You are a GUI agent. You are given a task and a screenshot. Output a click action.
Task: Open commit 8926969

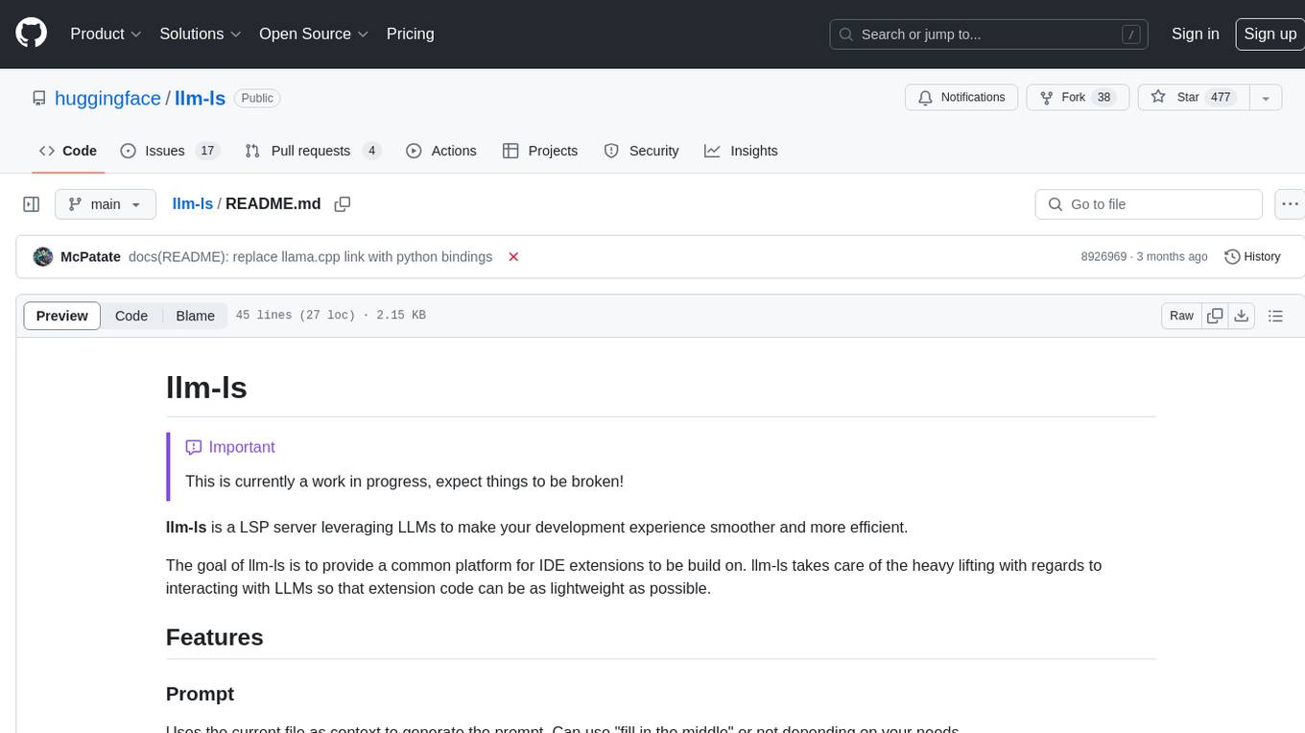click(1103, 257)
